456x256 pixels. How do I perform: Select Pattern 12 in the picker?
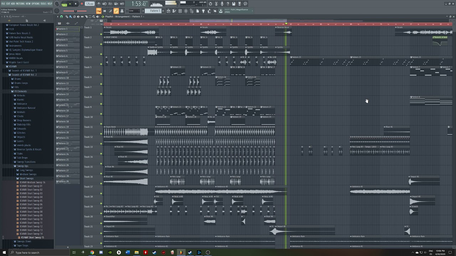point(68,89)
